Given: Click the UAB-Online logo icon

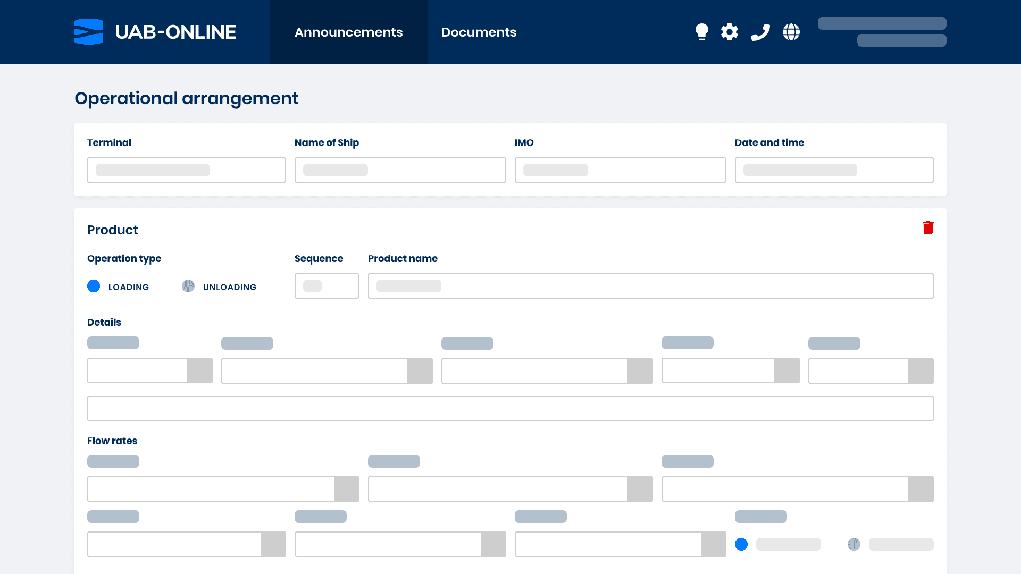Looking at the screenshot, I should click(88, 32).
